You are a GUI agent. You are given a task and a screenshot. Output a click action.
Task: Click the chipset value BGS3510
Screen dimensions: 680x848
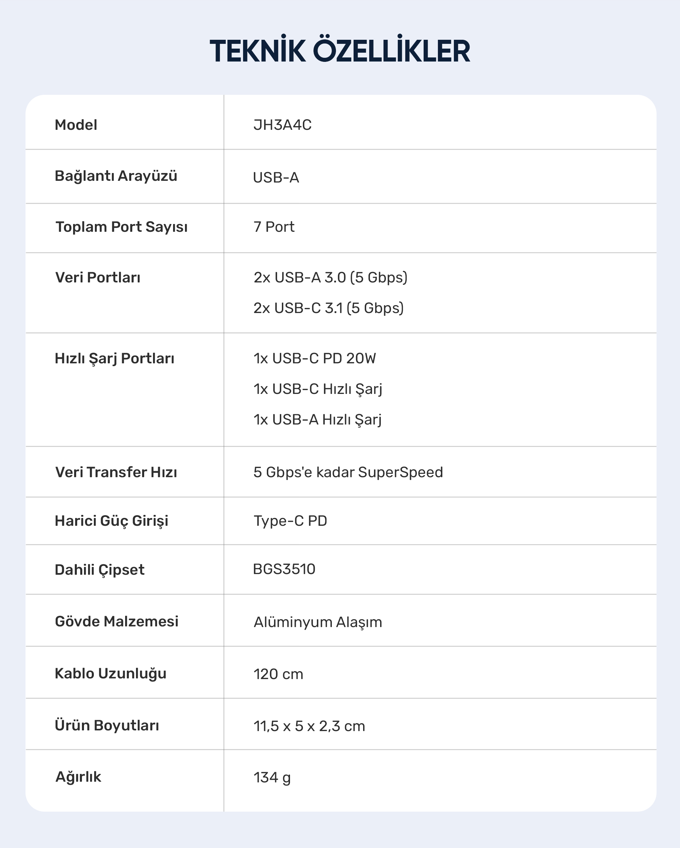point(284,569)
